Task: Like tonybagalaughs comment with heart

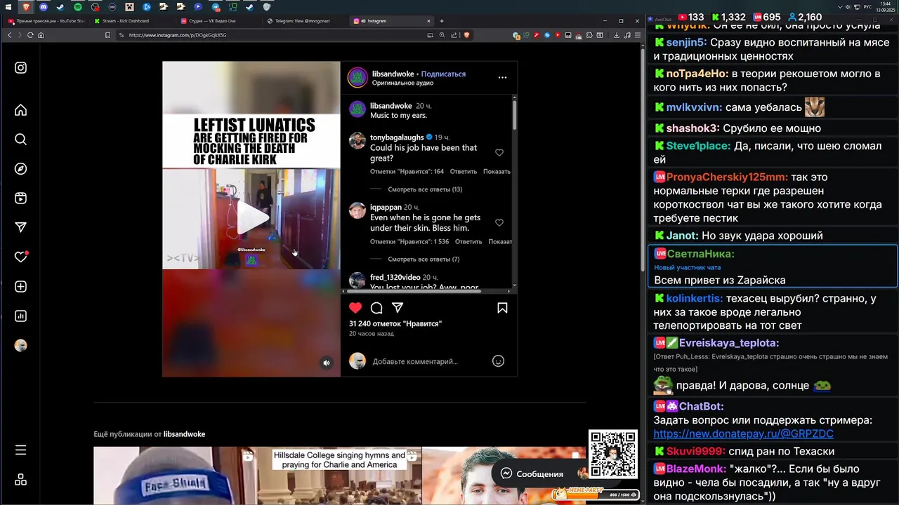Action: point(499,152)
